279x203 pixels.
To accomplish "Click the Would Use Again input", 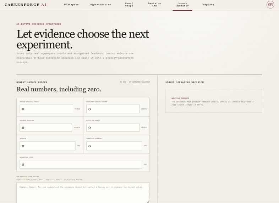I will click(x=113, y=128).
